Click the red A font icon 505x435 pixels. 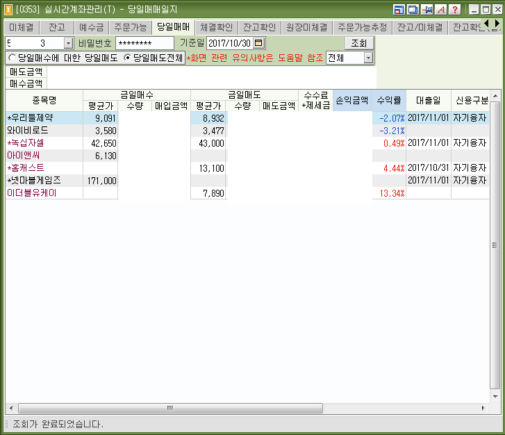[x=441, y=9]
